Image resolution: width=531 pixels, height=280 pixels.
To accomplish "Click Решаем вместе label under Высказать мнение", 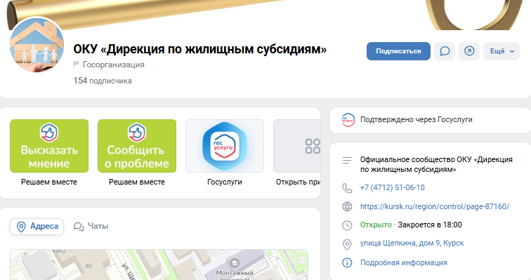I will [x=49, y=182].
